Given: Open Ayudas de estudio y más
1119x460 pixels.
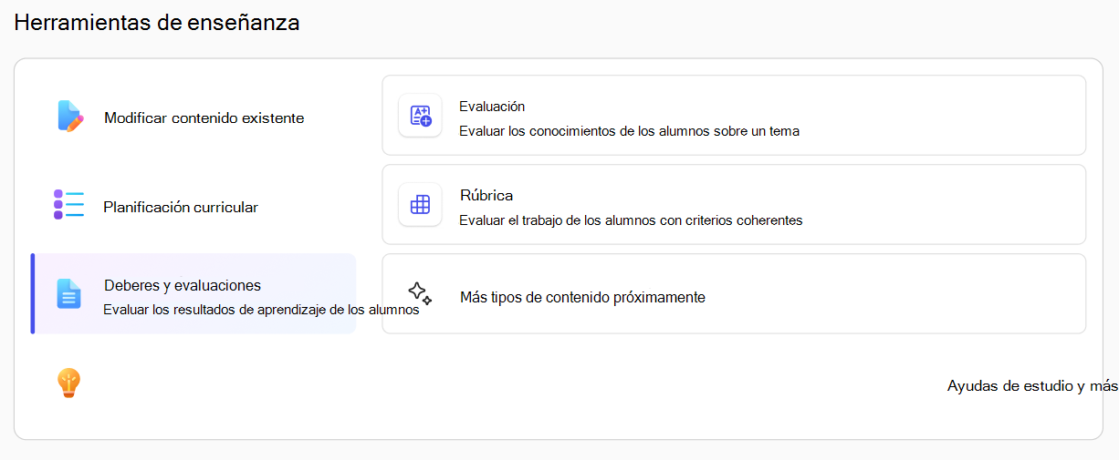Looking at the screenshot, I should click(x=1032, y=386).
